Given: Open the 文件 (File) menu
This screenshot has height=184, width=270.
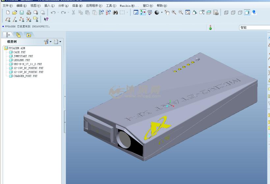Looking at the screenshot, I should coord(7,6).
